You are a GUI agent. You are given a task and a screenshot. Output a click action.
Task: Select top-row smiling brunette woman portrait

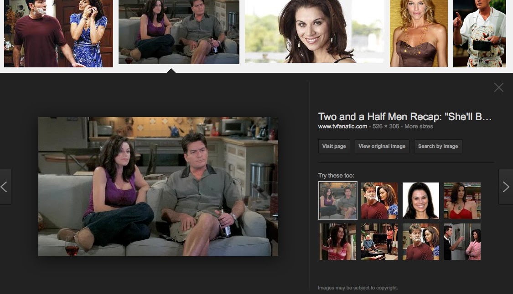(315, 31)
